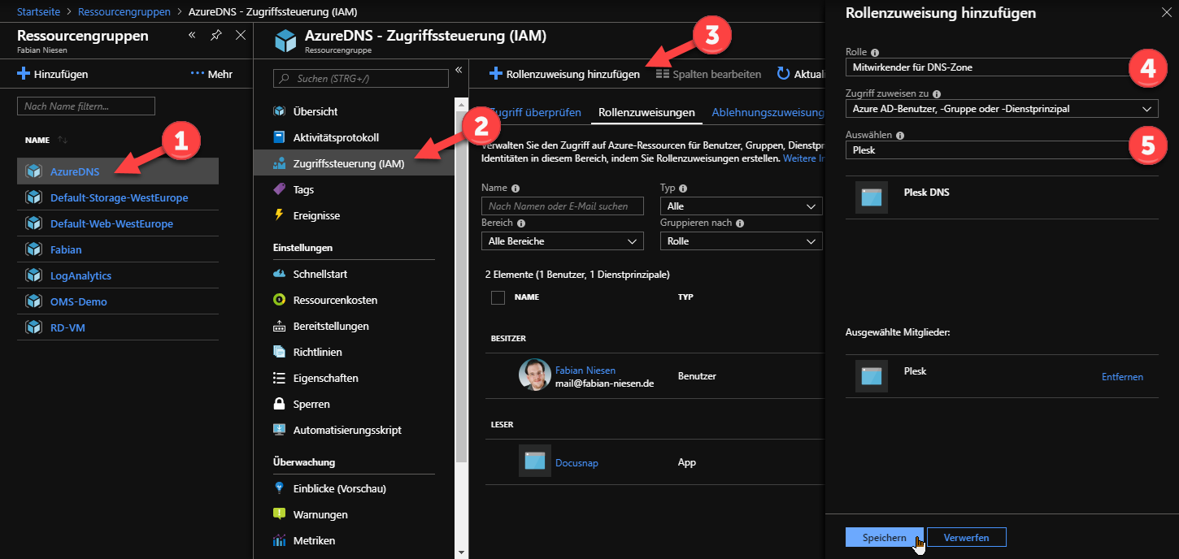The height and width of the screenshot is (559, 1179).
Task: Click the Verwerfen button
Action: tap(966, 537)
